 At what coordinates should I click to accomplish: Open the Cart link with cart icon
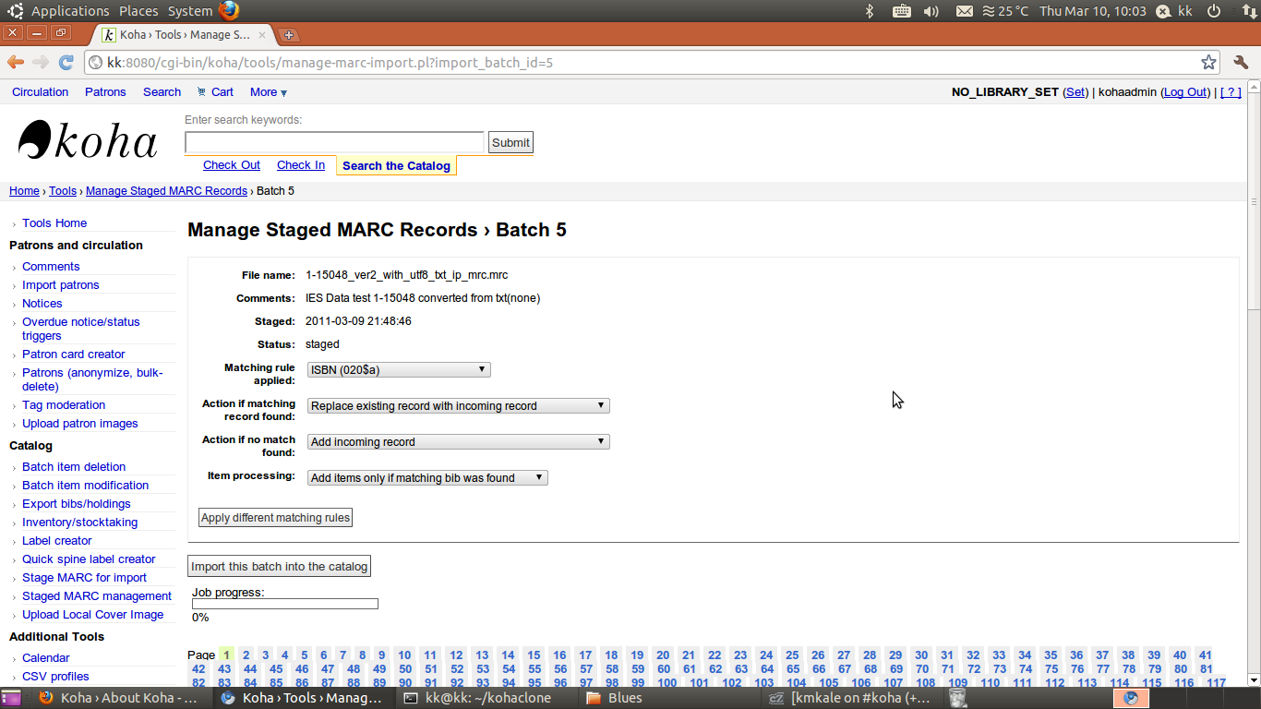point(215,92)
